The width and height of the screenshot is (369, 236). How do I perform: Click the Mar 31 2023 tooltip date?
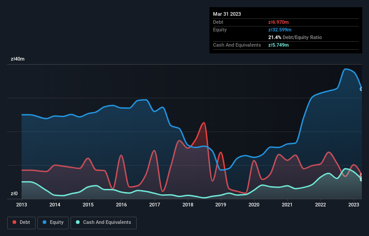pos(227,14)
